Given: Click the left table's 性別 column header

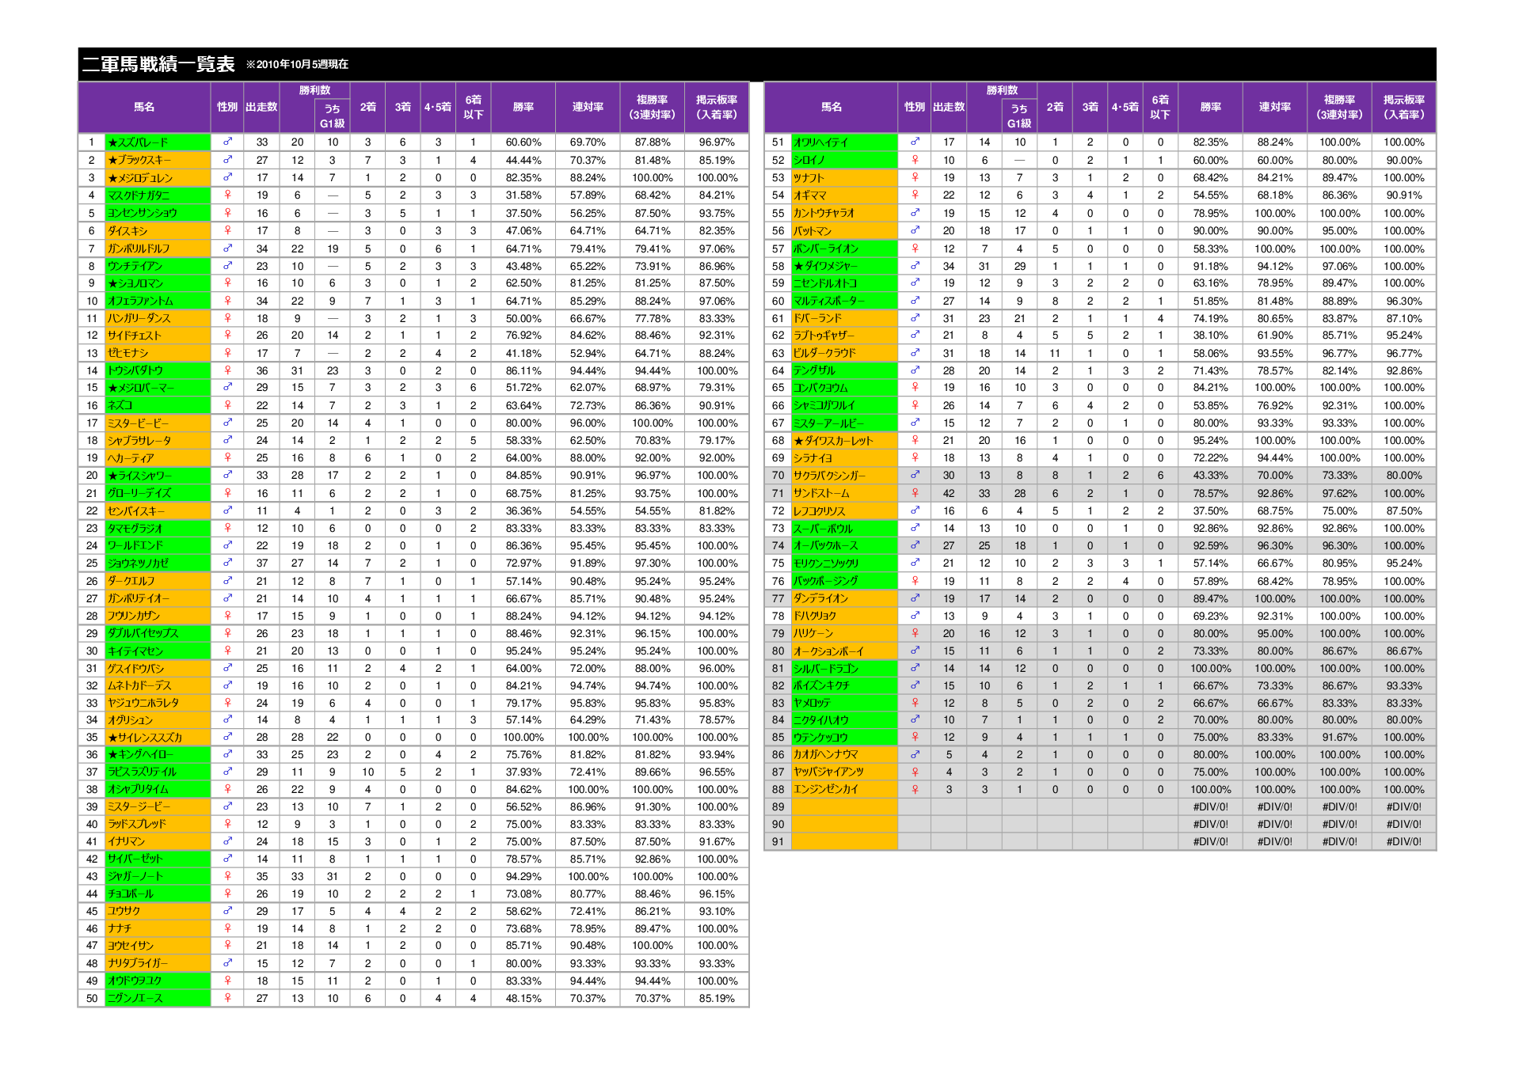Looking at the screenshot, I should [x=227, y=107].
